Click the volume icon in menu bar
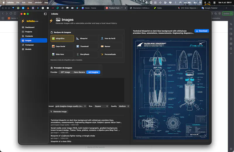Image resolution: width=234 pixels, height=152 pixels. click(x=195, y=3)
